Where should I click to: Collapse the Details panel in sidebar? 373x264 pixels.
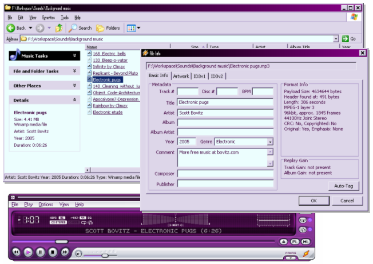(75, 99)
